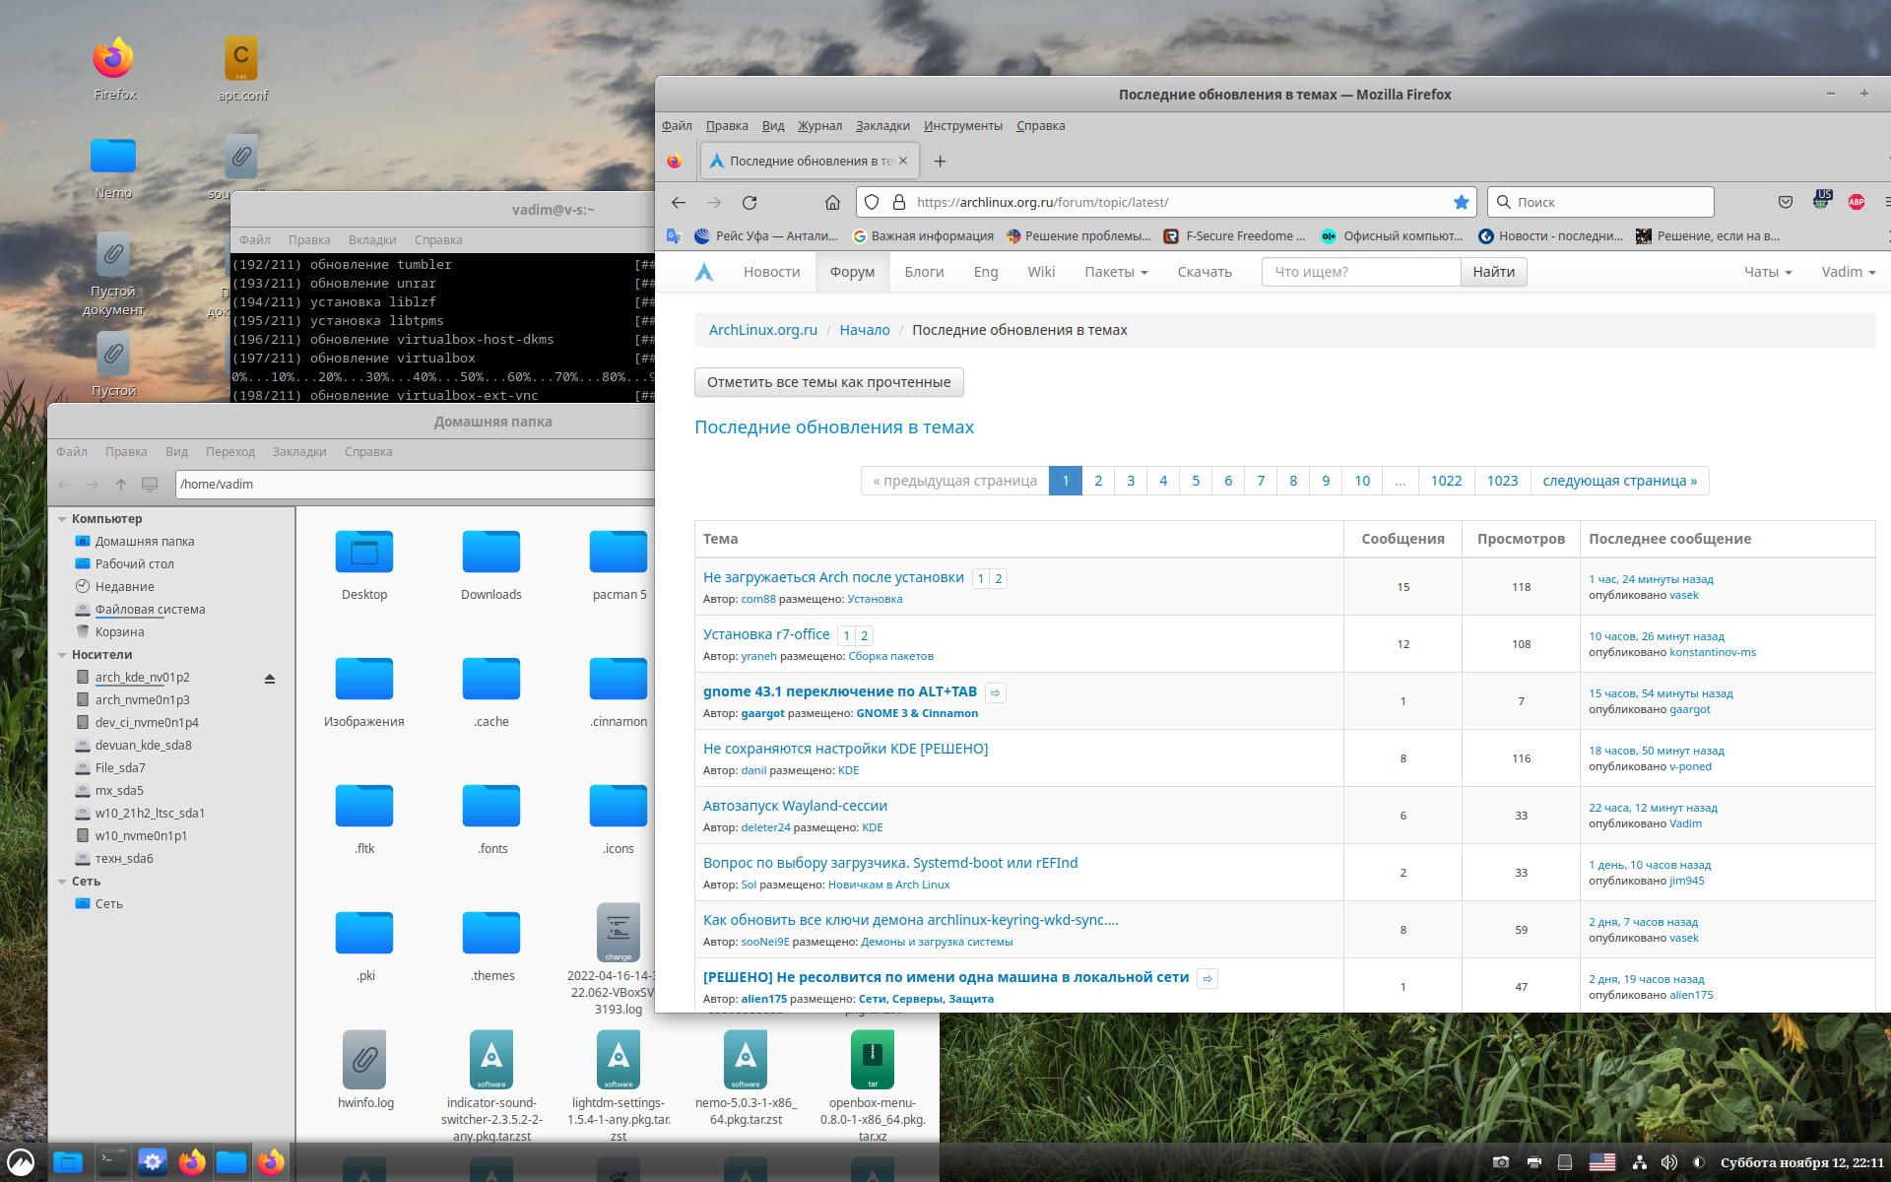Open the Adblock Plus extension icon

tap(1857, 202)
